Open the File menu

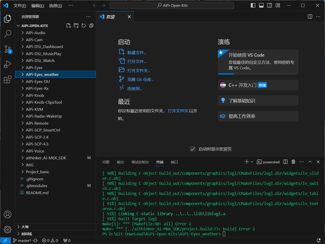(20, 6)
